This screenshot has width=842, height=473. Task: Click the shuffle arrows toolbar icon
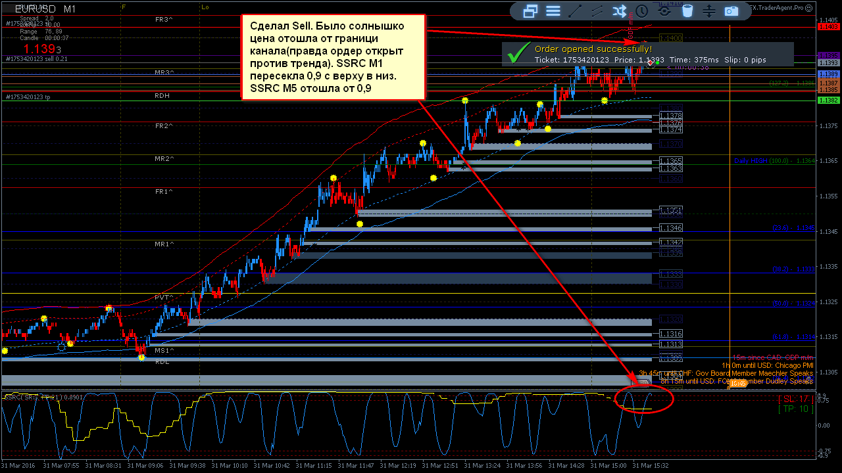click(x=619, y=11)
